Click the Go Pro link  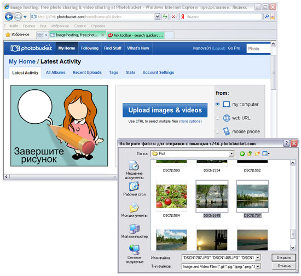(234, 48)
